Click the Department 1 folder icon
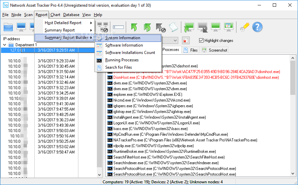This screenshot has height=185, width=298. (x=11, y=45)
